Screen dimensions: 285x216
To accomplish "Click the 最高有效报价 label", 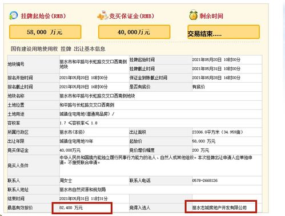I will tap(20, 207).
